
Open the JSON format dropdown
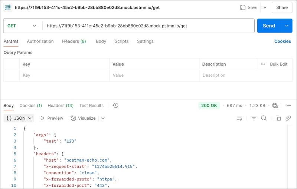pyautogui.click(x=19, y=118)
